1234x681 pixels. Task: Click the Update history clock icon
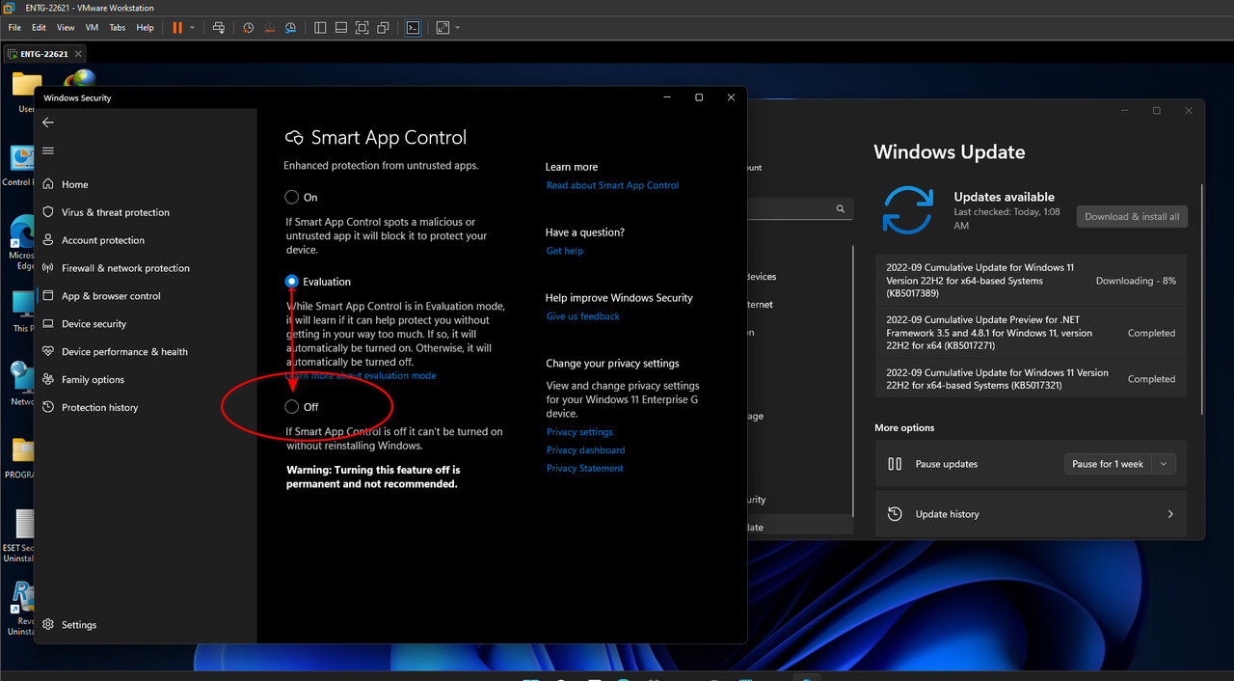tap(895, 514)
